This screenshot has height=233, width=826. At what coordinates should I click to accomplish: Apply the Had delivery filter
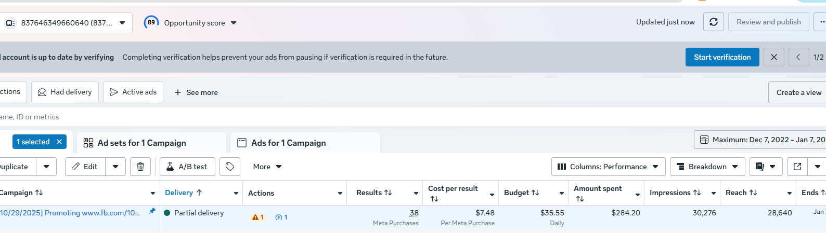pos(65,92)
